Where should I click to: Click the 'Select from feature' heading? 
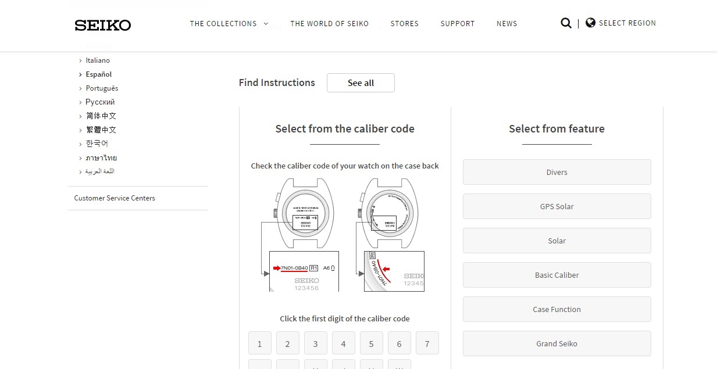[x=557, y=129]
